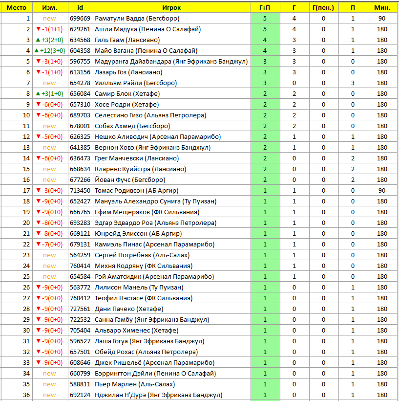Select cell 'Нджилан Н'Дурэ (Янг Эфриканз Банджул)'
399x401 pixels.
pos(171,395)
